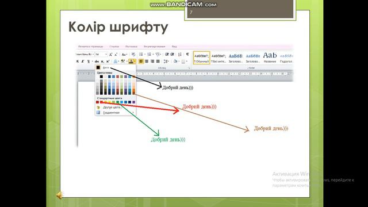Open the Highlight Color dropdown arrow

127,62
